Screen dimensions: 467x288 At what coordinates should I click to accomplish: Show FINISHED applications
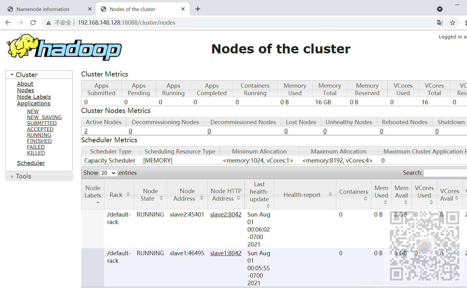click(x=39, y=141)
